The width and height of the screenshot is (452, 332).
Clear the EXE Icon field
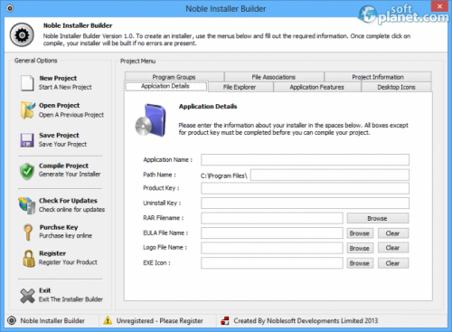(393, 263)
